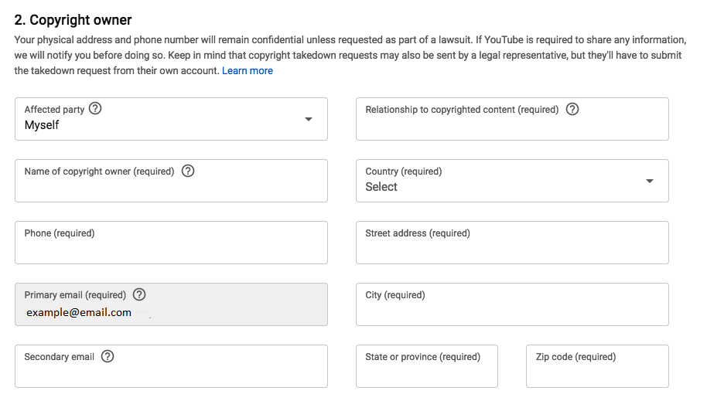Click the Street address field
This screenshot has width=707, height=401.
point(512,247)
